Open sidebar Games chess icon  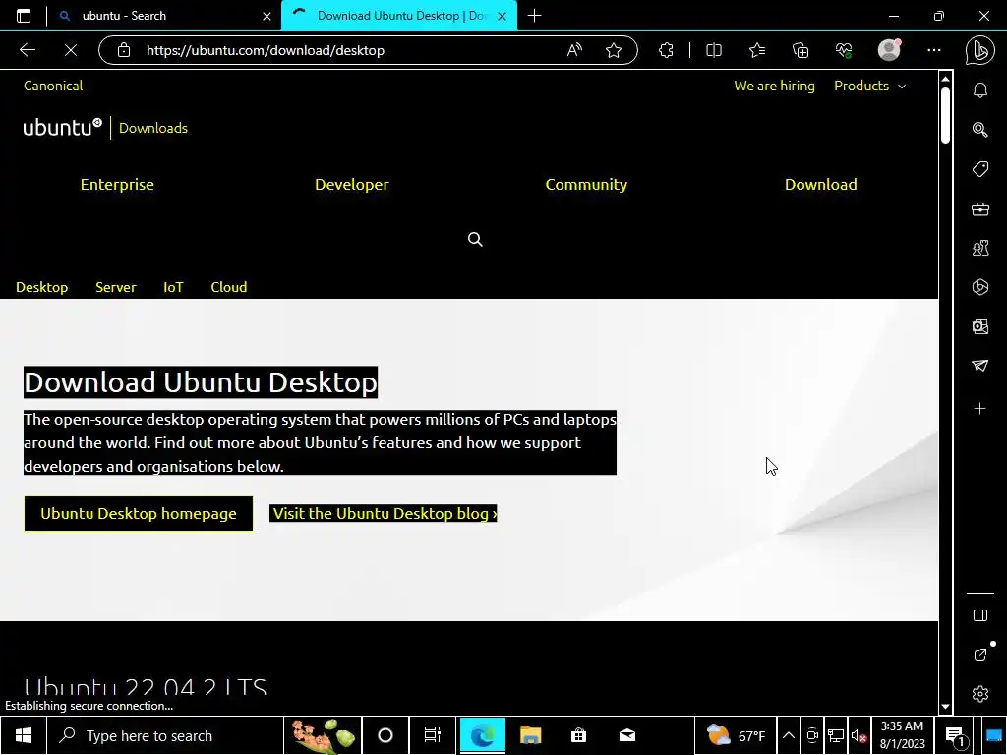pyautogui.click(x=980, y=249)
